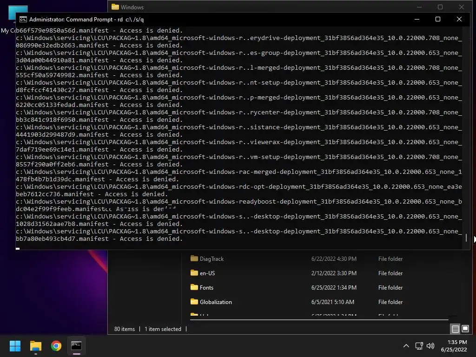Click Command Prompt title bar icon
Viewport: 476px width, 357px height.
click(23, 20)
